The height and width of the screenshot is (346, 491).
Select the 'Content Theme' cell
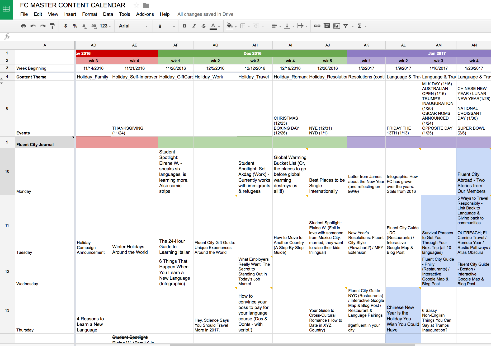(x=45, y=77)
